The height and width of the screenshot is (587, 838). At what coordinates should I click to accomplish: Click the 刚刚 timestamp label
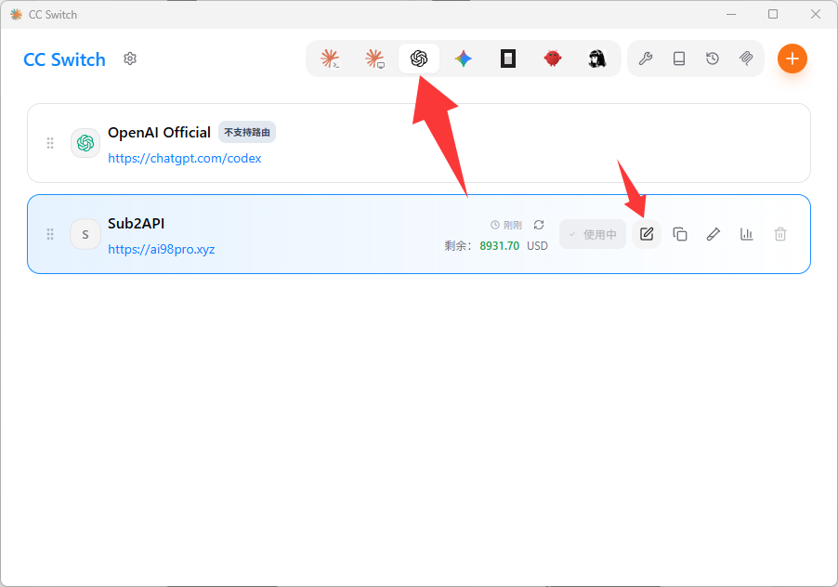[x=513, y=225]
